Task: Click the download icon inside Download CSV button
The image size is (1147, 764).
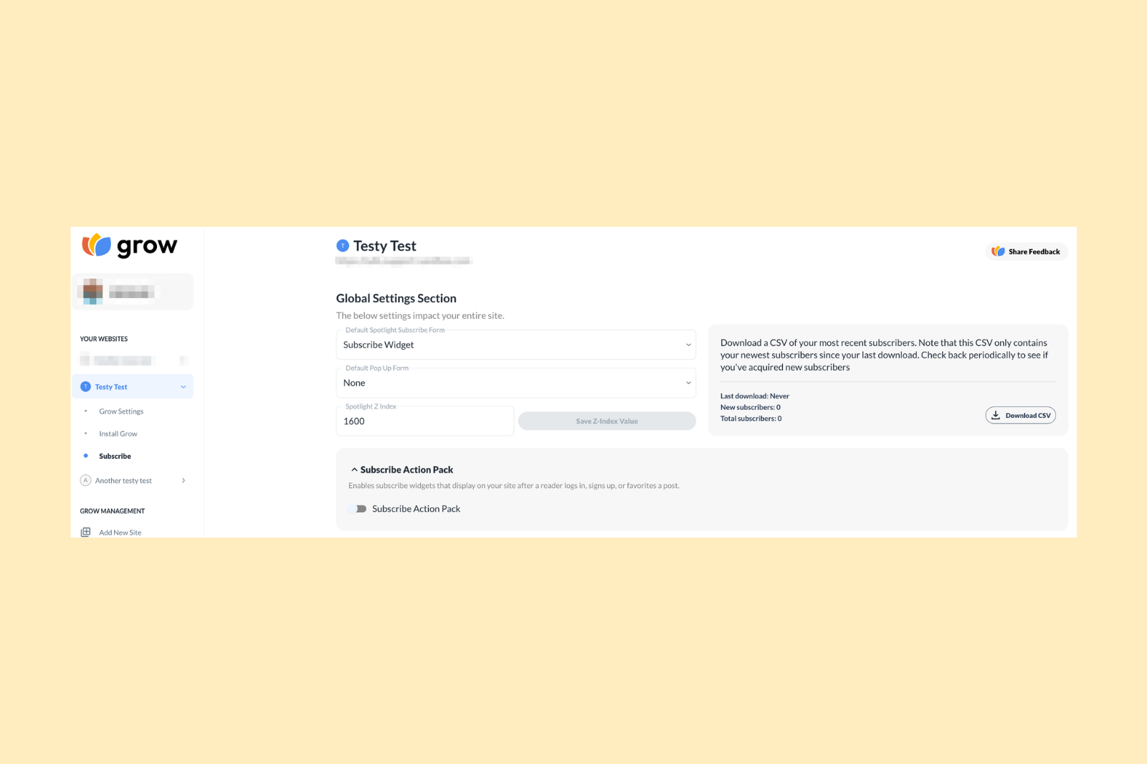Action: (996, 415)
